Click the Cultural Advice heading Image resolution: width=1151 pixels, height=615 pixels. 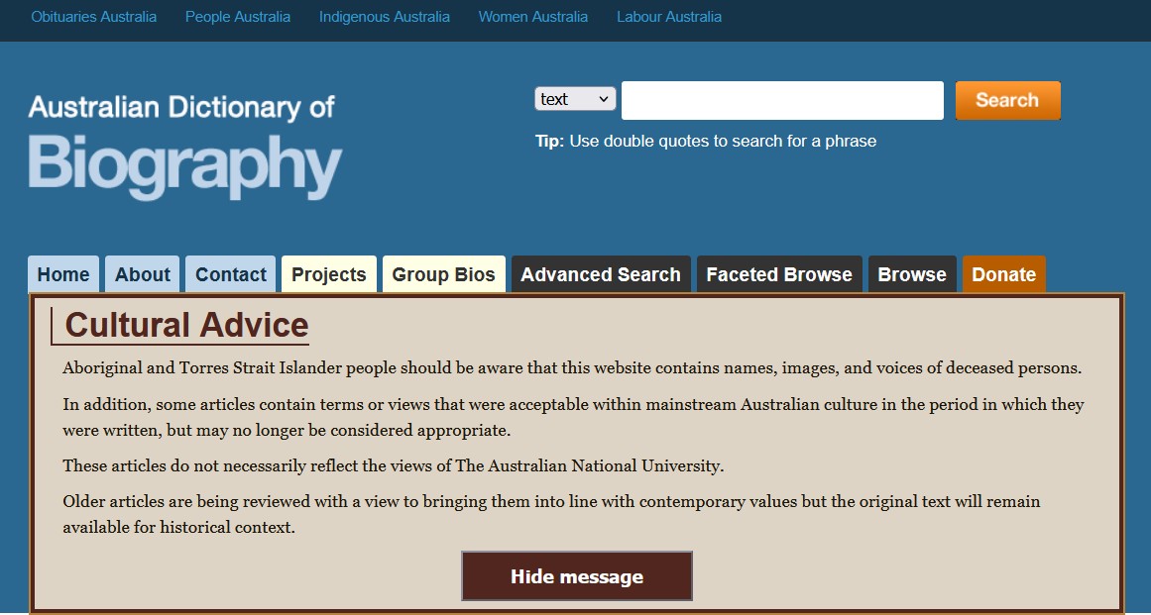pyautogui.click(x=186, y=325)
